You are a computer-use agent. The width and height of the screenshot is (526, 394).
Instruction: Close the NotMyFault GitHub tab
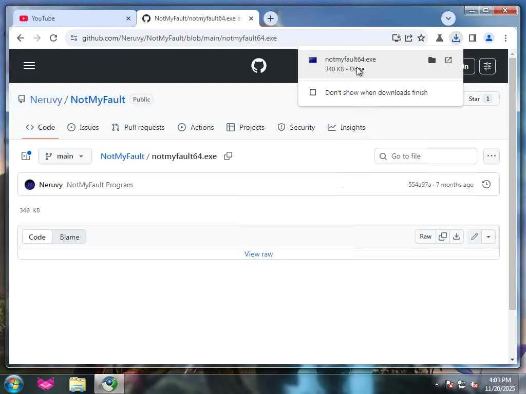click(251, 18)
